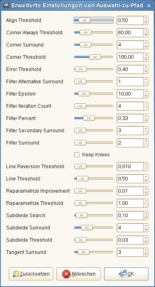This screenshot has height=287, width=155.
Task: Decrease Corner Threshold with down arrow
Action: (x=146, y=59)
